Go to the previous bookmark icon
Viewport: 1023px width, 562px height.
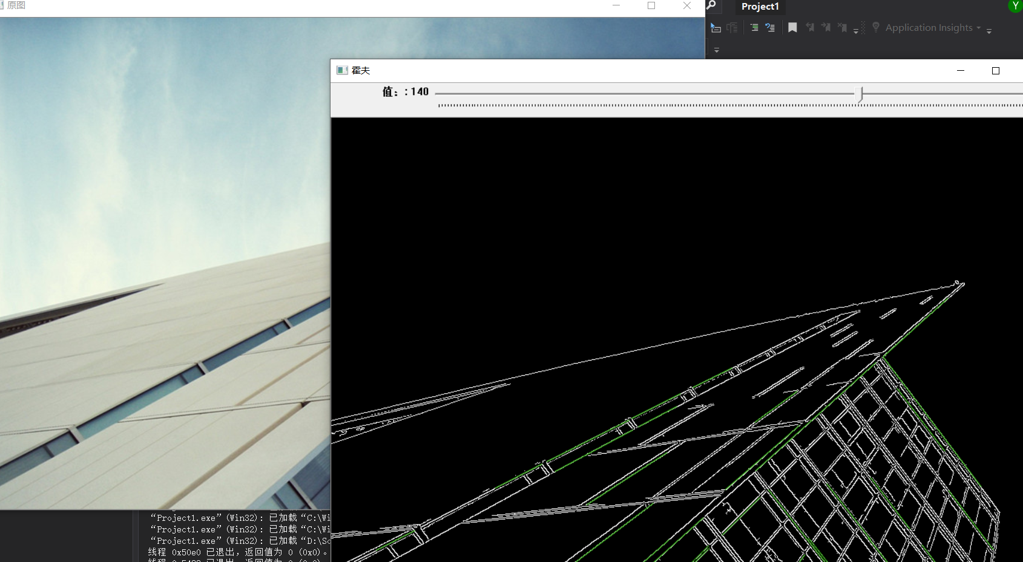(x=810, y=28)
